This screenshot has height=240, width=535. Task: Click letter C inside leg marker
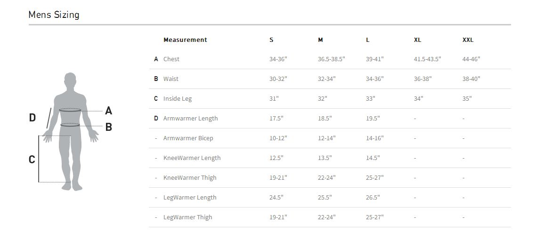(32, 160)
